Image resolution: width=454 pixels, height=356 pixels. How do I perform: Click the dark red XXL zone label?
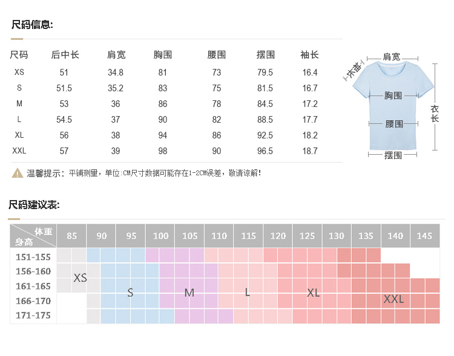393,299
